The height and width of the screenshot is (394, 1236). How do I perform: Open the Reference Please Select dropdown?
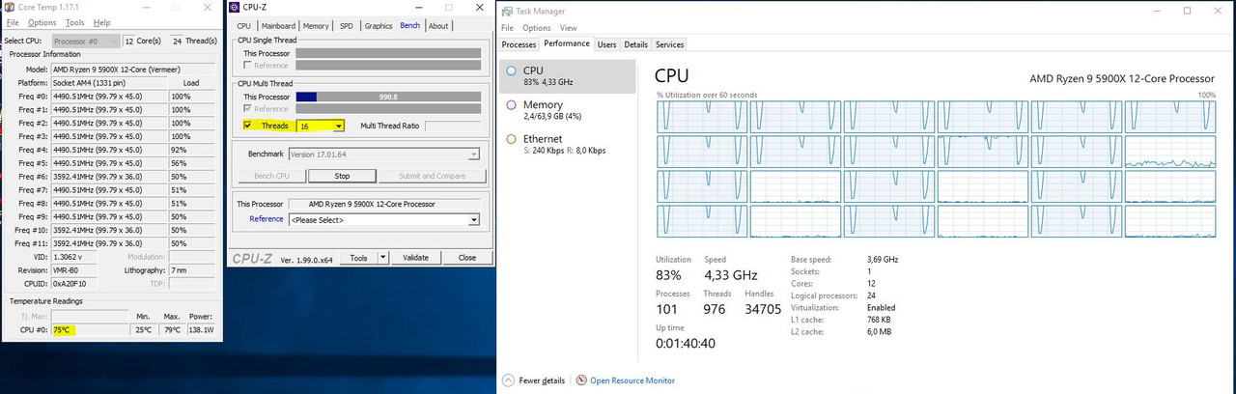(474, 219)
